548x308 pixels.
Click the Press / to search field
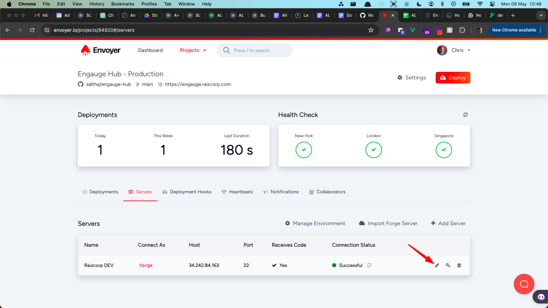tap(254, 50)
